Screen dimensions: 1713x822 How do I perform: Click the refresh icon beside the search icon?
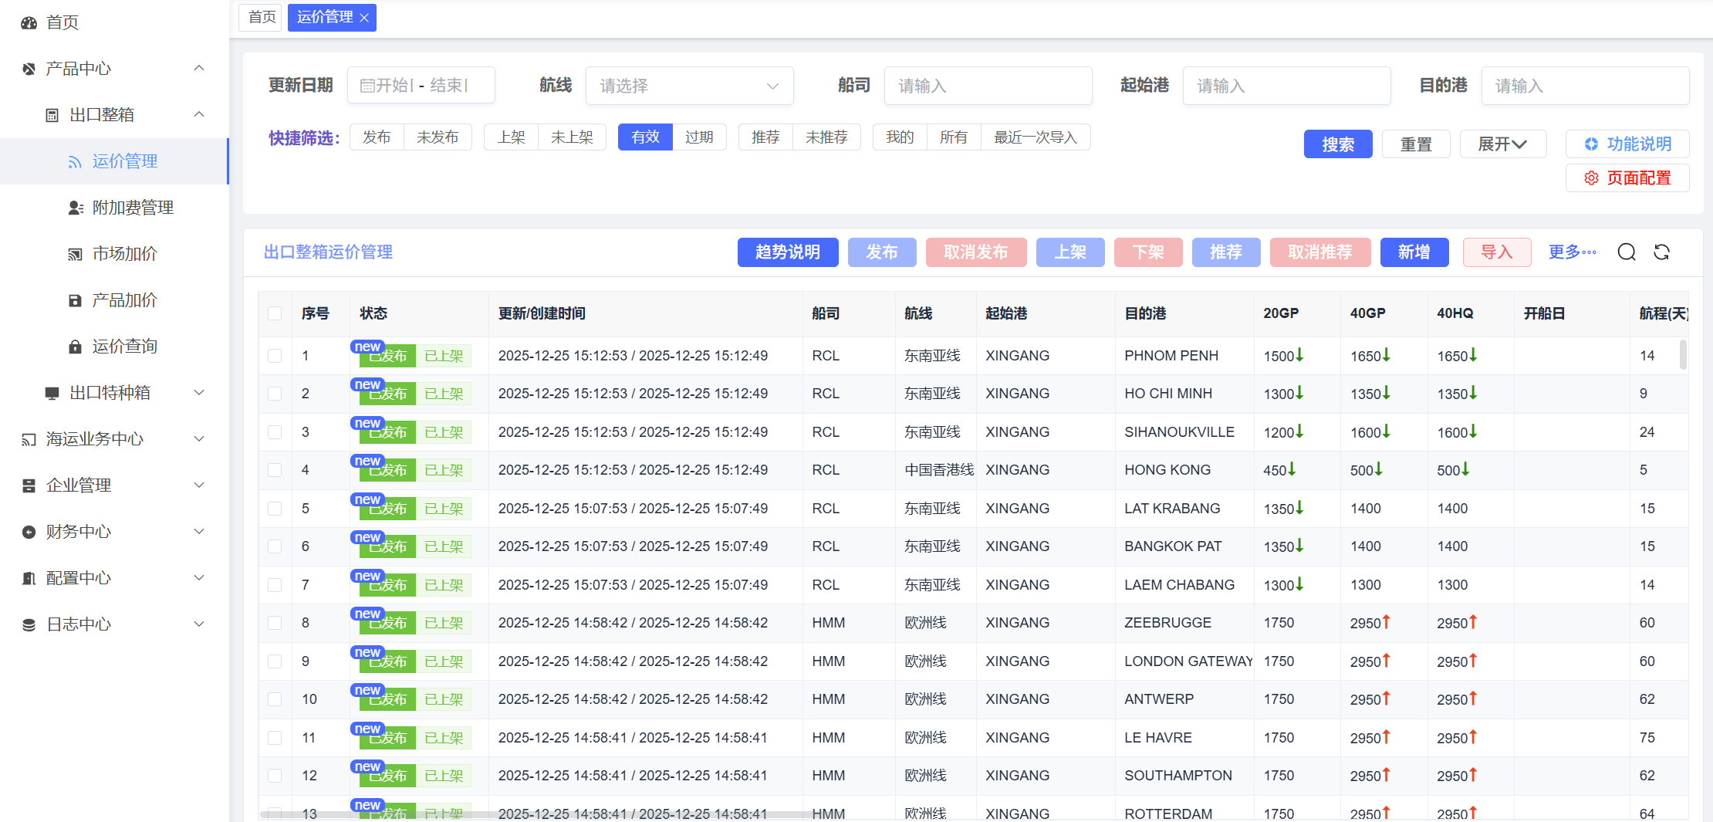1662,252
